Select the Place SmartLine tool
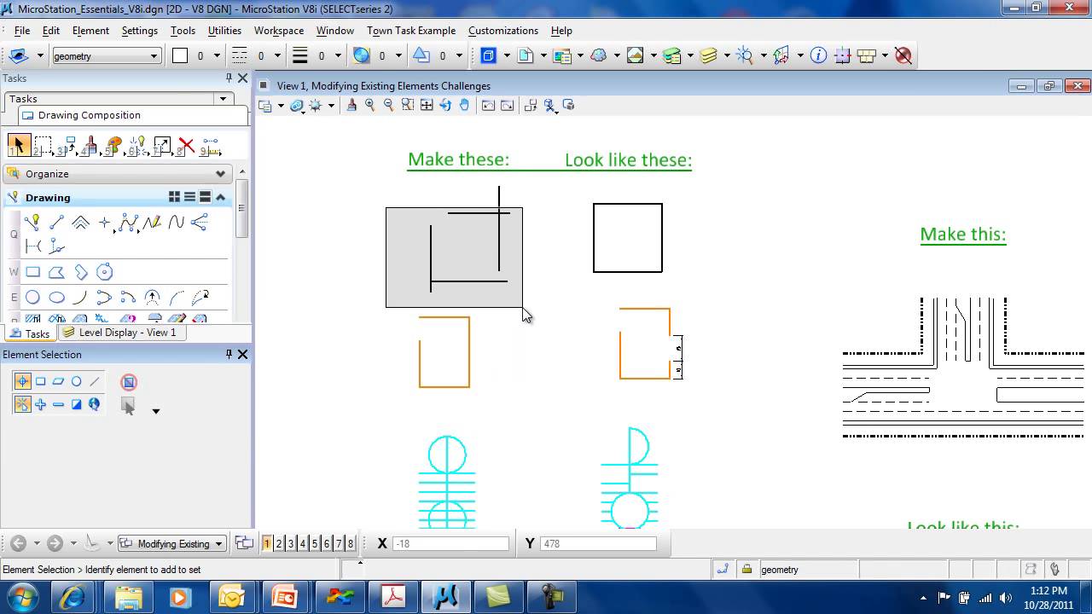This screenshot has width=1092, height=614. pos(32,223)
